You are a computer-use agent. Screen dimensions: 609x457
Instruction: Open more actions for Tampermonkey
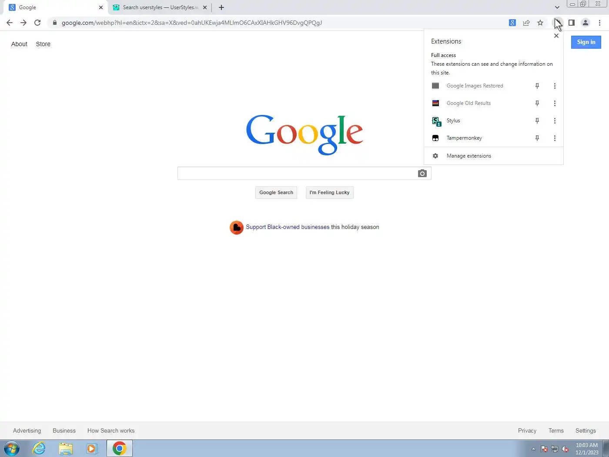coord(555,138)
